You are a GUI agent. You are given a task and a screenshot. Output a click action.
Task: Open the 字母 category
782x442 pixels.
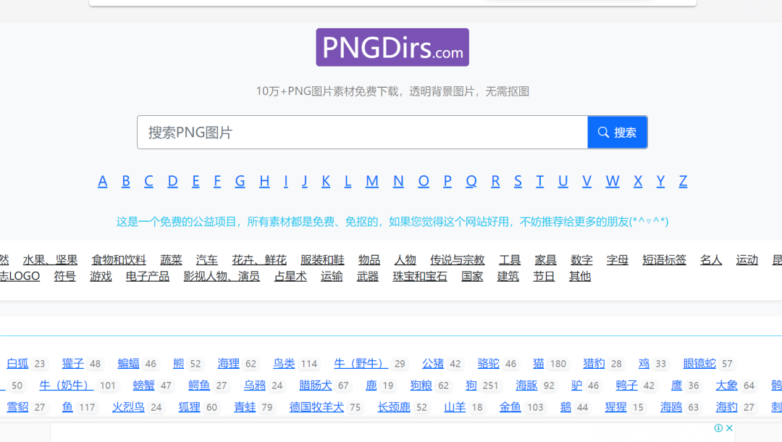[x=618, y=260]
